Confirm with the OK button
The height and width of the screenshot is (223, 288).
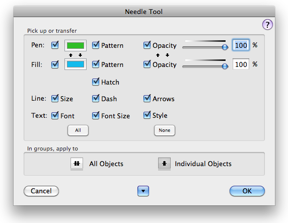pyautogui.click(x=247, y=191)
